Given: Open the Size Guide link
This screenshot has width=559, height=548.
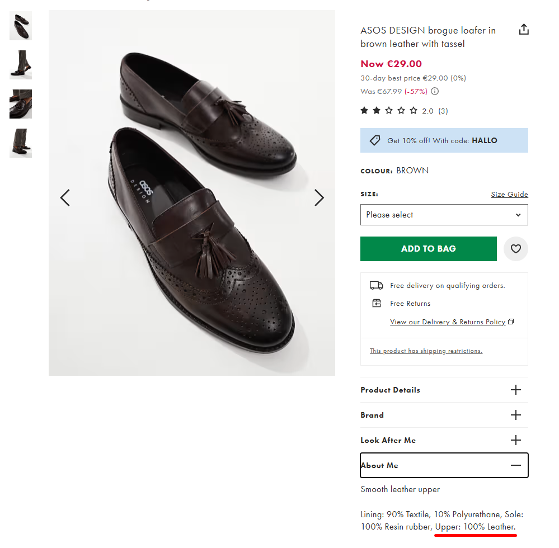Looking at the screenshot, I should [x=509, y=195].
